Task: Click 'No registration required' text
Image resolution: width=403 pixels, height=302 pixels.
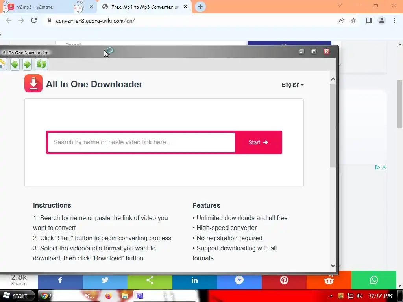Action: [x=229, y=238]
